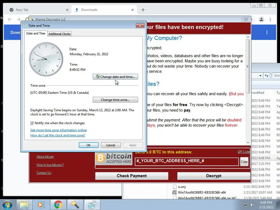
Task: Open the Change time zone dialog
Action: pyautogui.click(x=115, y=100)
